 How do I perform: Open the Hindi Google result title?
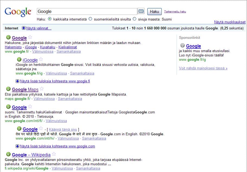click(30, 129)
